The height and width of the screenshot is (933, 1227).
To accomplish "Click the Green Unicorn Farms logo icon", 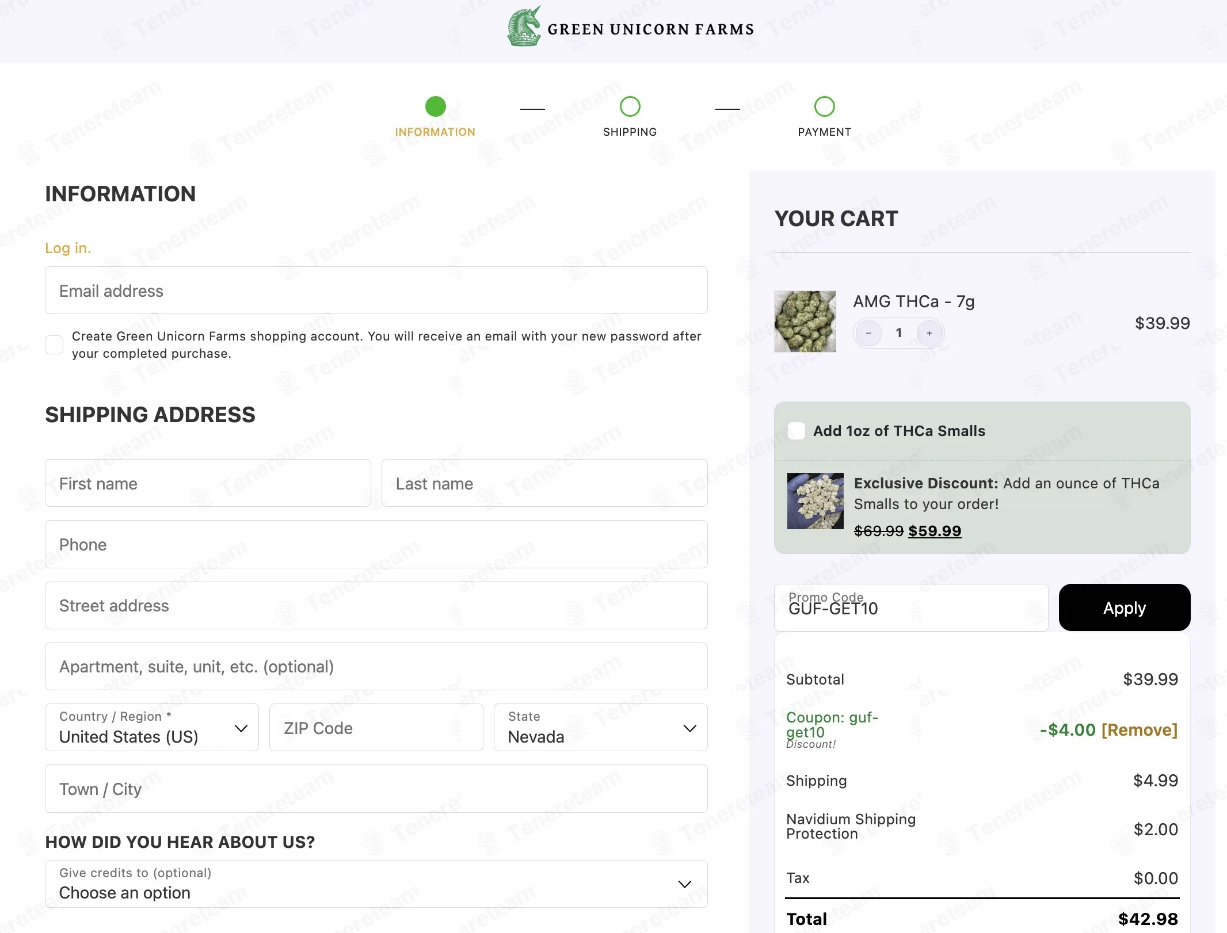I will tap(524, 26).
